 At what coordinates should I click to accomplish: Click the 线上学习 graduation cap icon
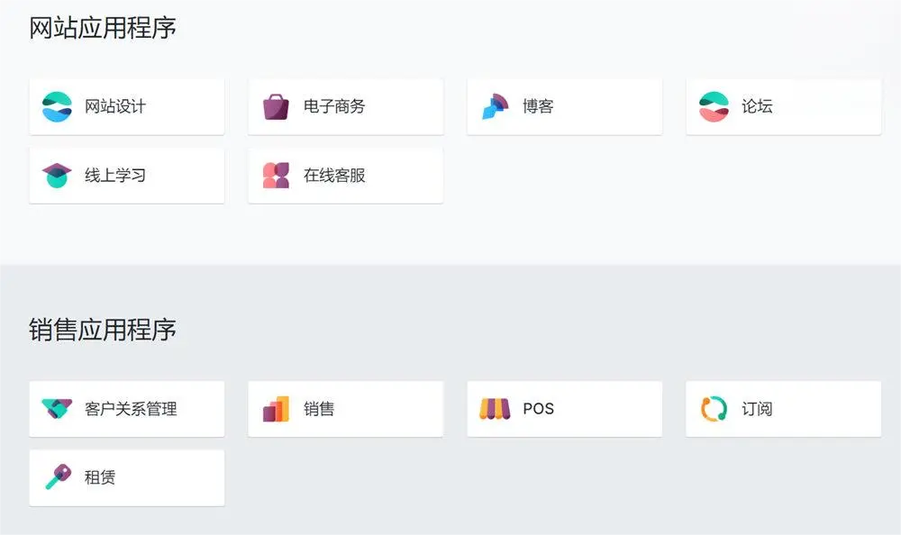tap(57, 175)
